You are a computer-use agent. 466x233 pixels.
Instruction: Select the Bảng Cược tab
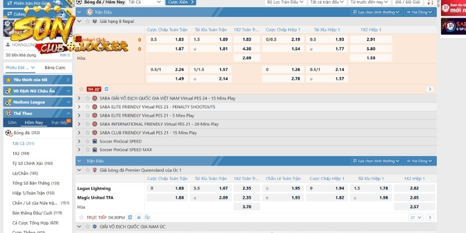(54, 68)
